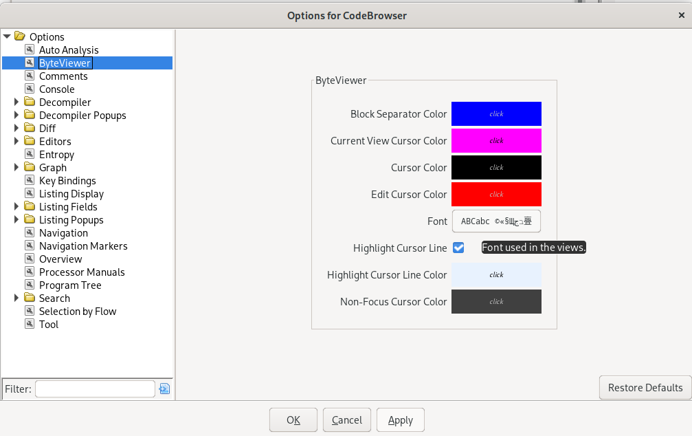
Task: Open the Edit Cursor Color swatch
Action: (x=496, y=195)
